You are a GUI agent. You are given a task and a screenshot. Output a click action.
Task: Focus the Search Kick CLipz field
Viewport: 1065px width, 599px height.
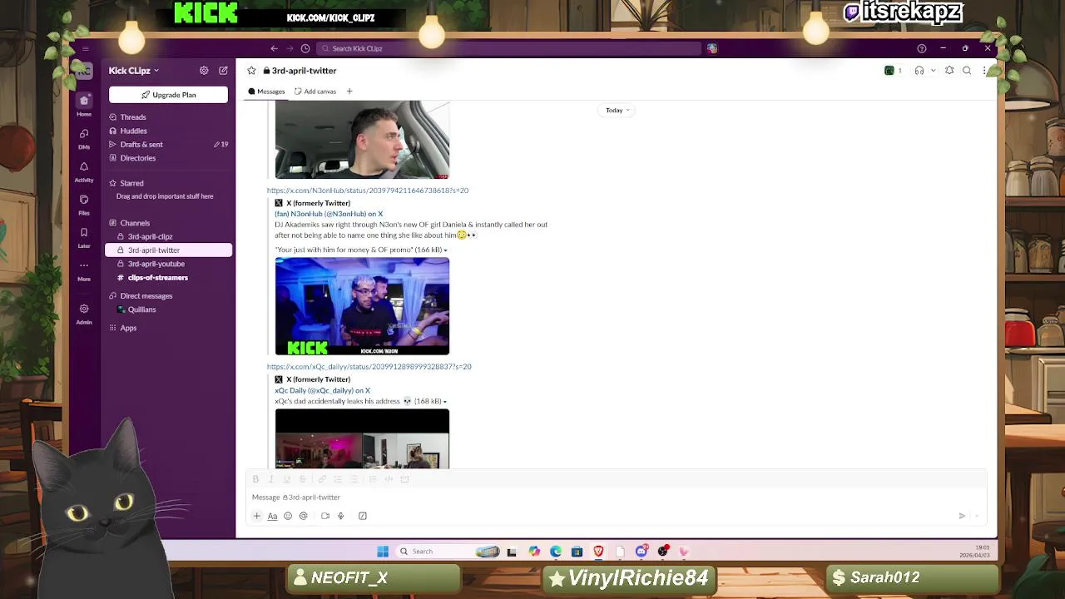(x=509, y=48)
